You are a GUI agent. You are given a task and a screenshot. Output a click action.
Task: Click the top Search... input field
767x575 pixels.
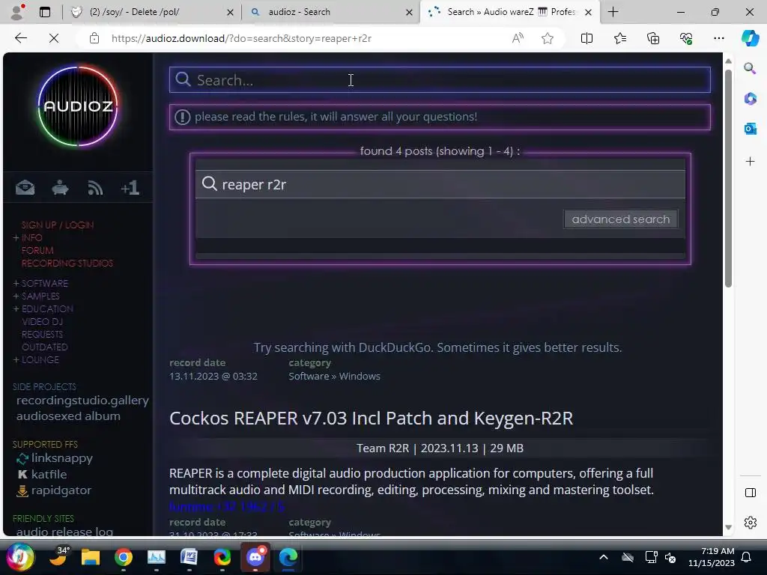pos(440,79)
